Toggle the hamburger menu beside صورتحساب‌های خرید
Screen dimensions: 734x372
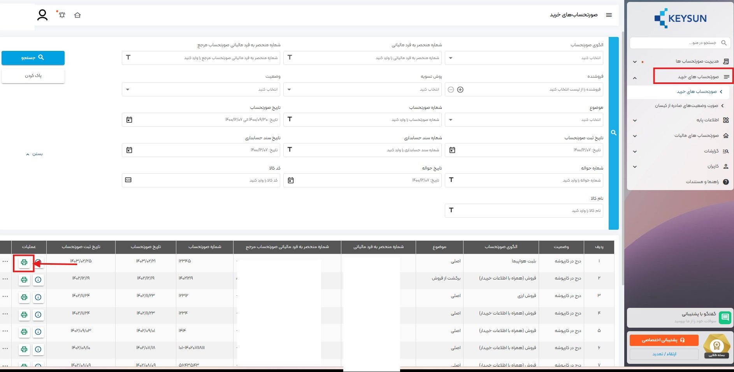point(609,15)
